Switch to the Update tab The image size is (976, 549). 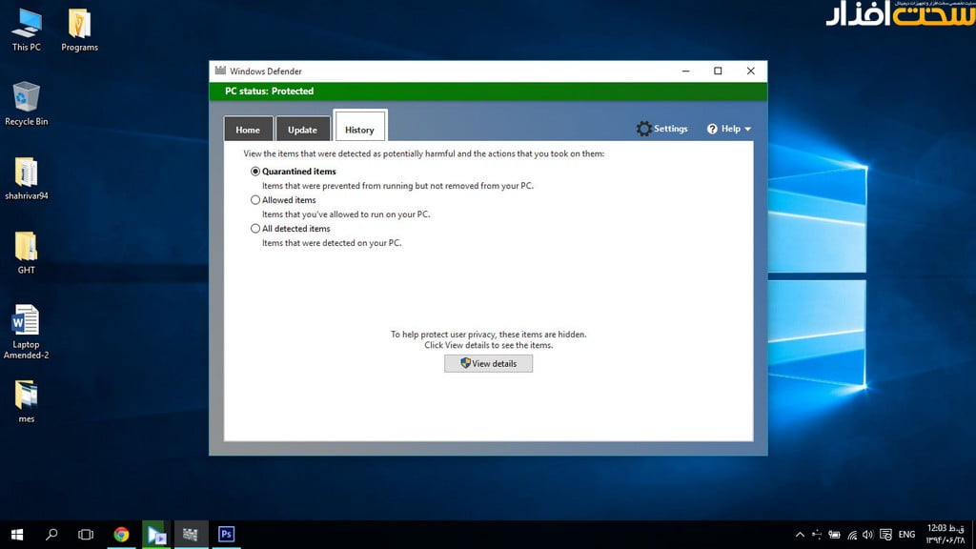coord(302,130)
